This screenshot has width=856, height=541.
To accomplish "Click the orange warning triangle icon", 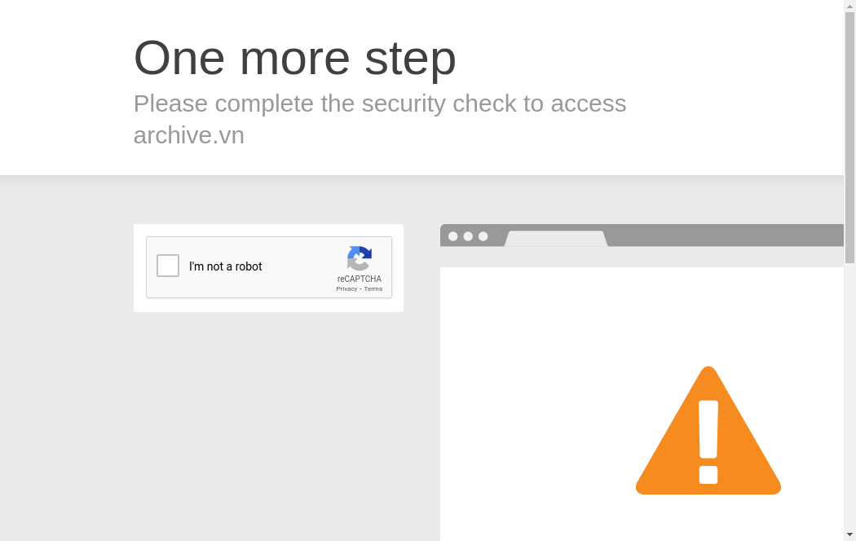I will (708, 432).
